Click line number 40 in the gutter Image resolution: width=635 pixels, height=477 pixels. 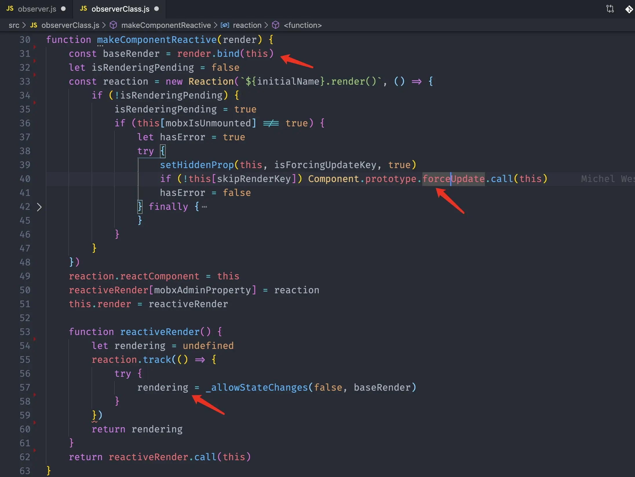click(25, 179)
